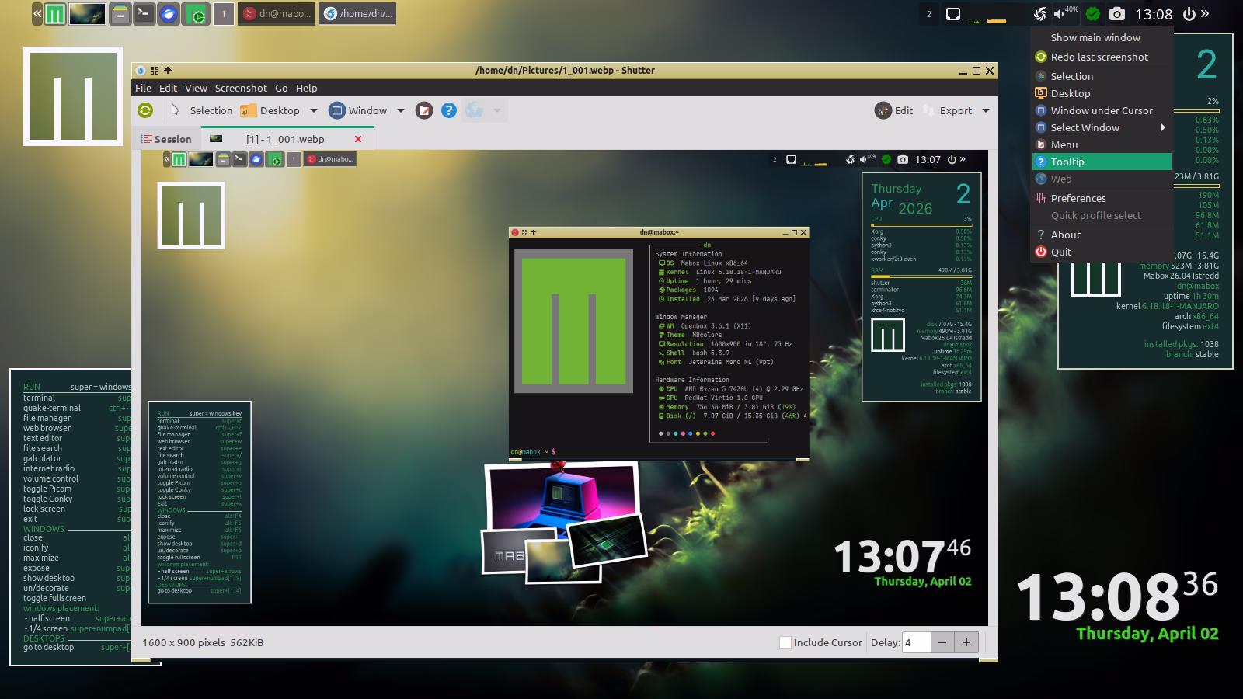Click the blue Tooltip capture toolbar icon
Screen dimensions: 1243x699
click(x=449, y=110)
